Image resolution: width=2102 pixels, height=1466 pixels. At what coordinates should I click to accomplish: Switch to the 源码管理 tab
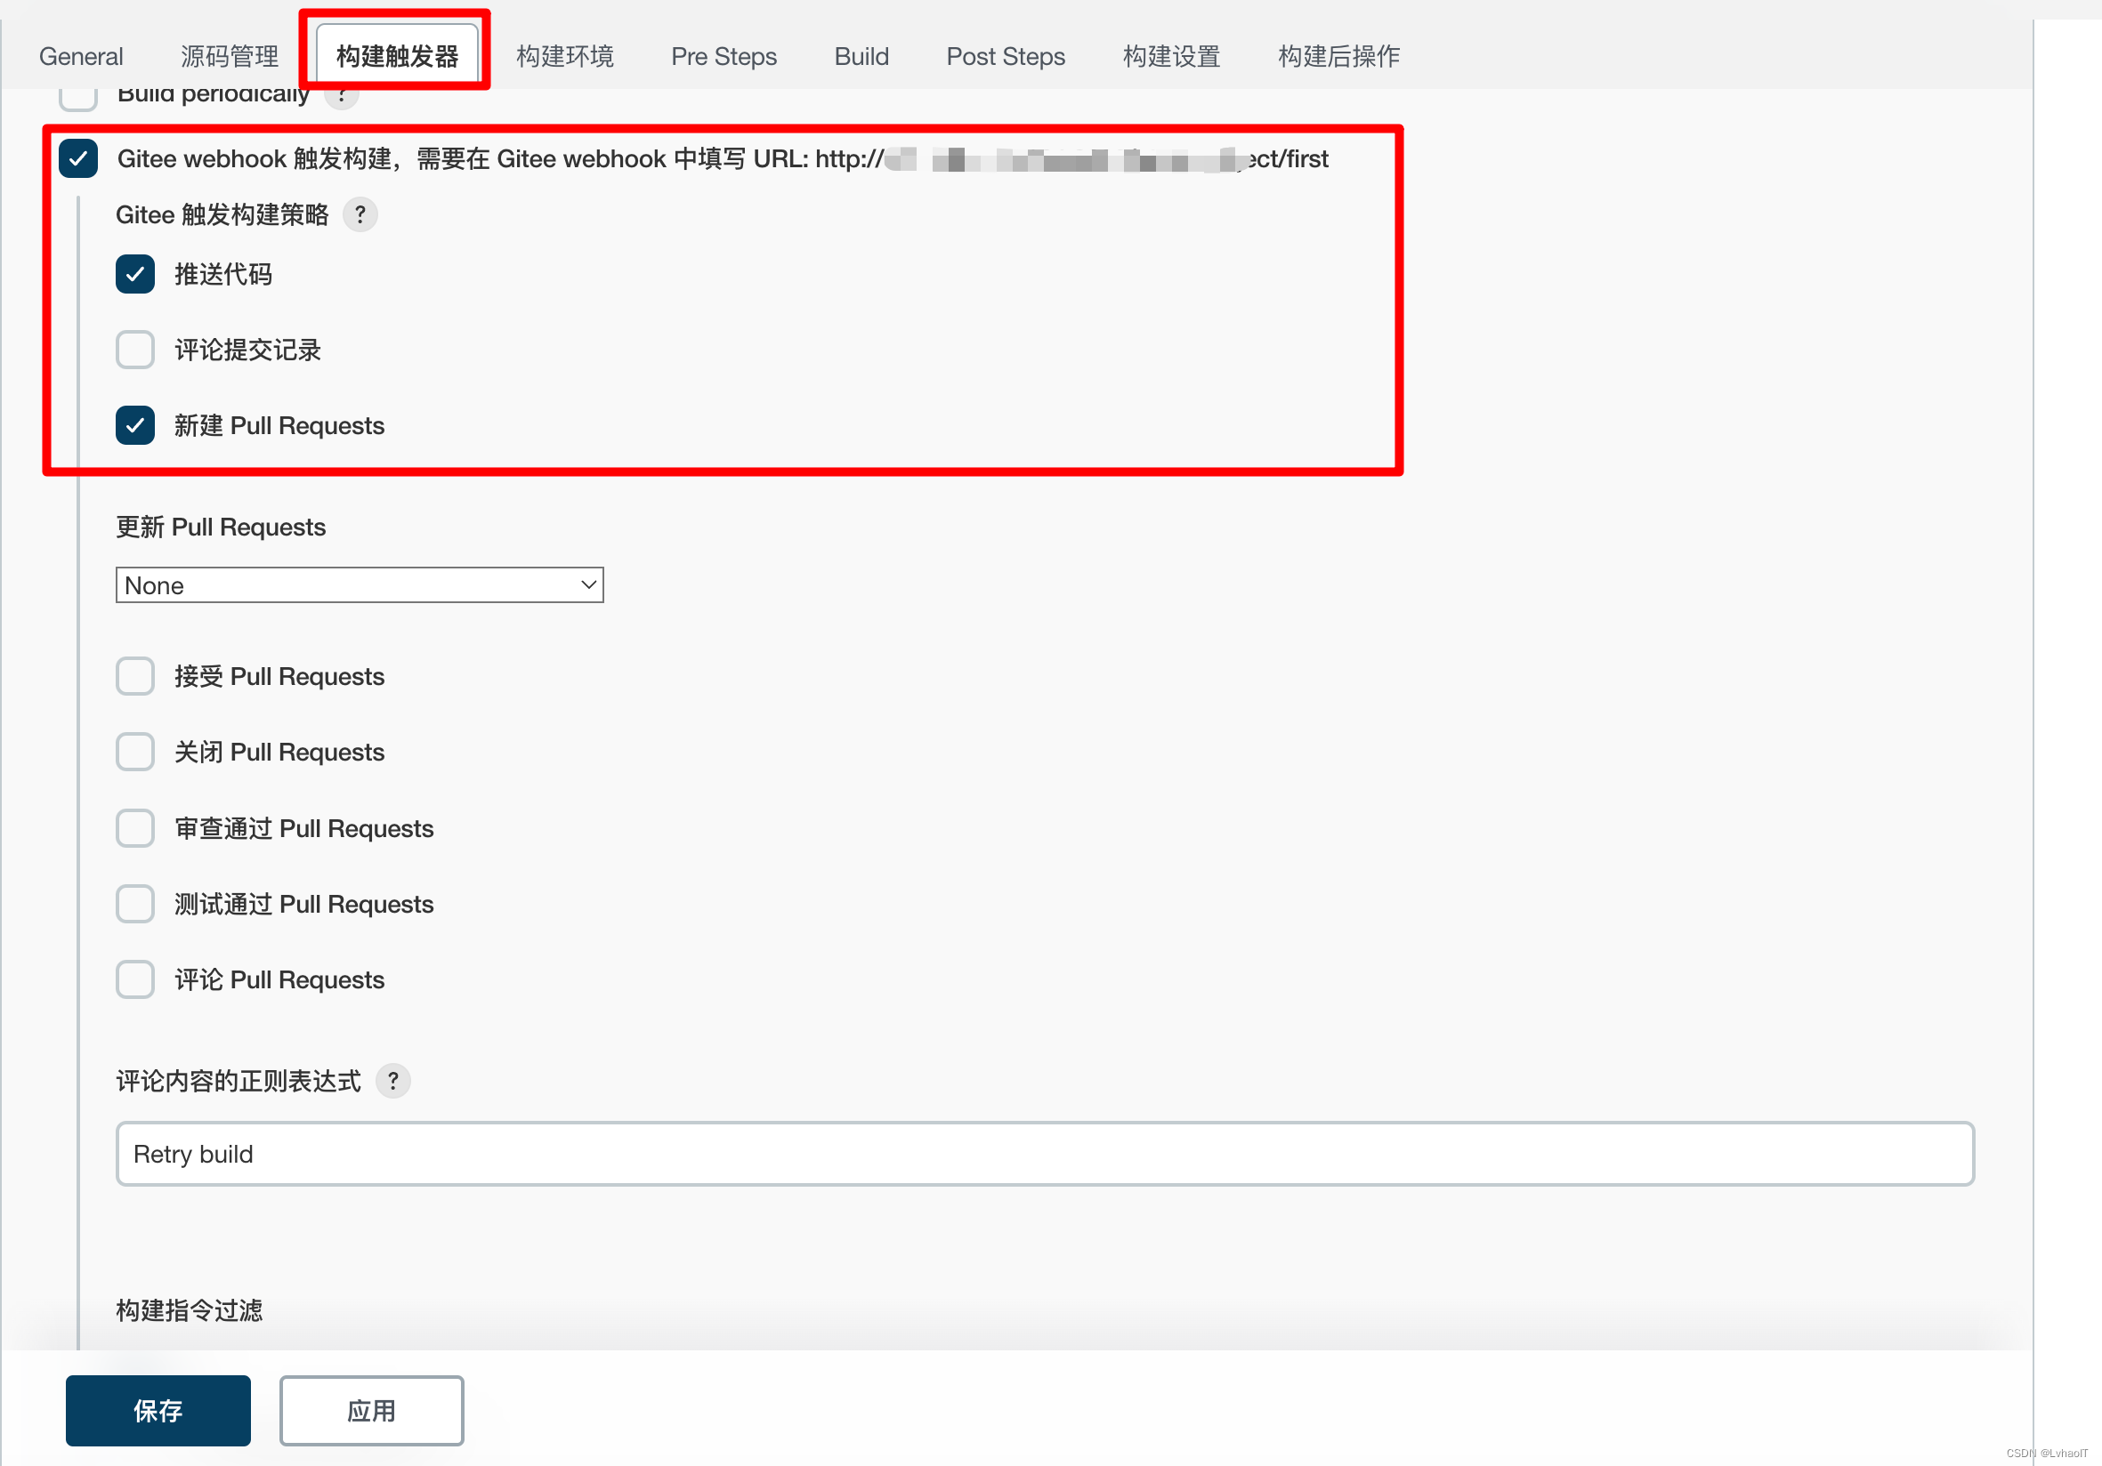point(229,57)
